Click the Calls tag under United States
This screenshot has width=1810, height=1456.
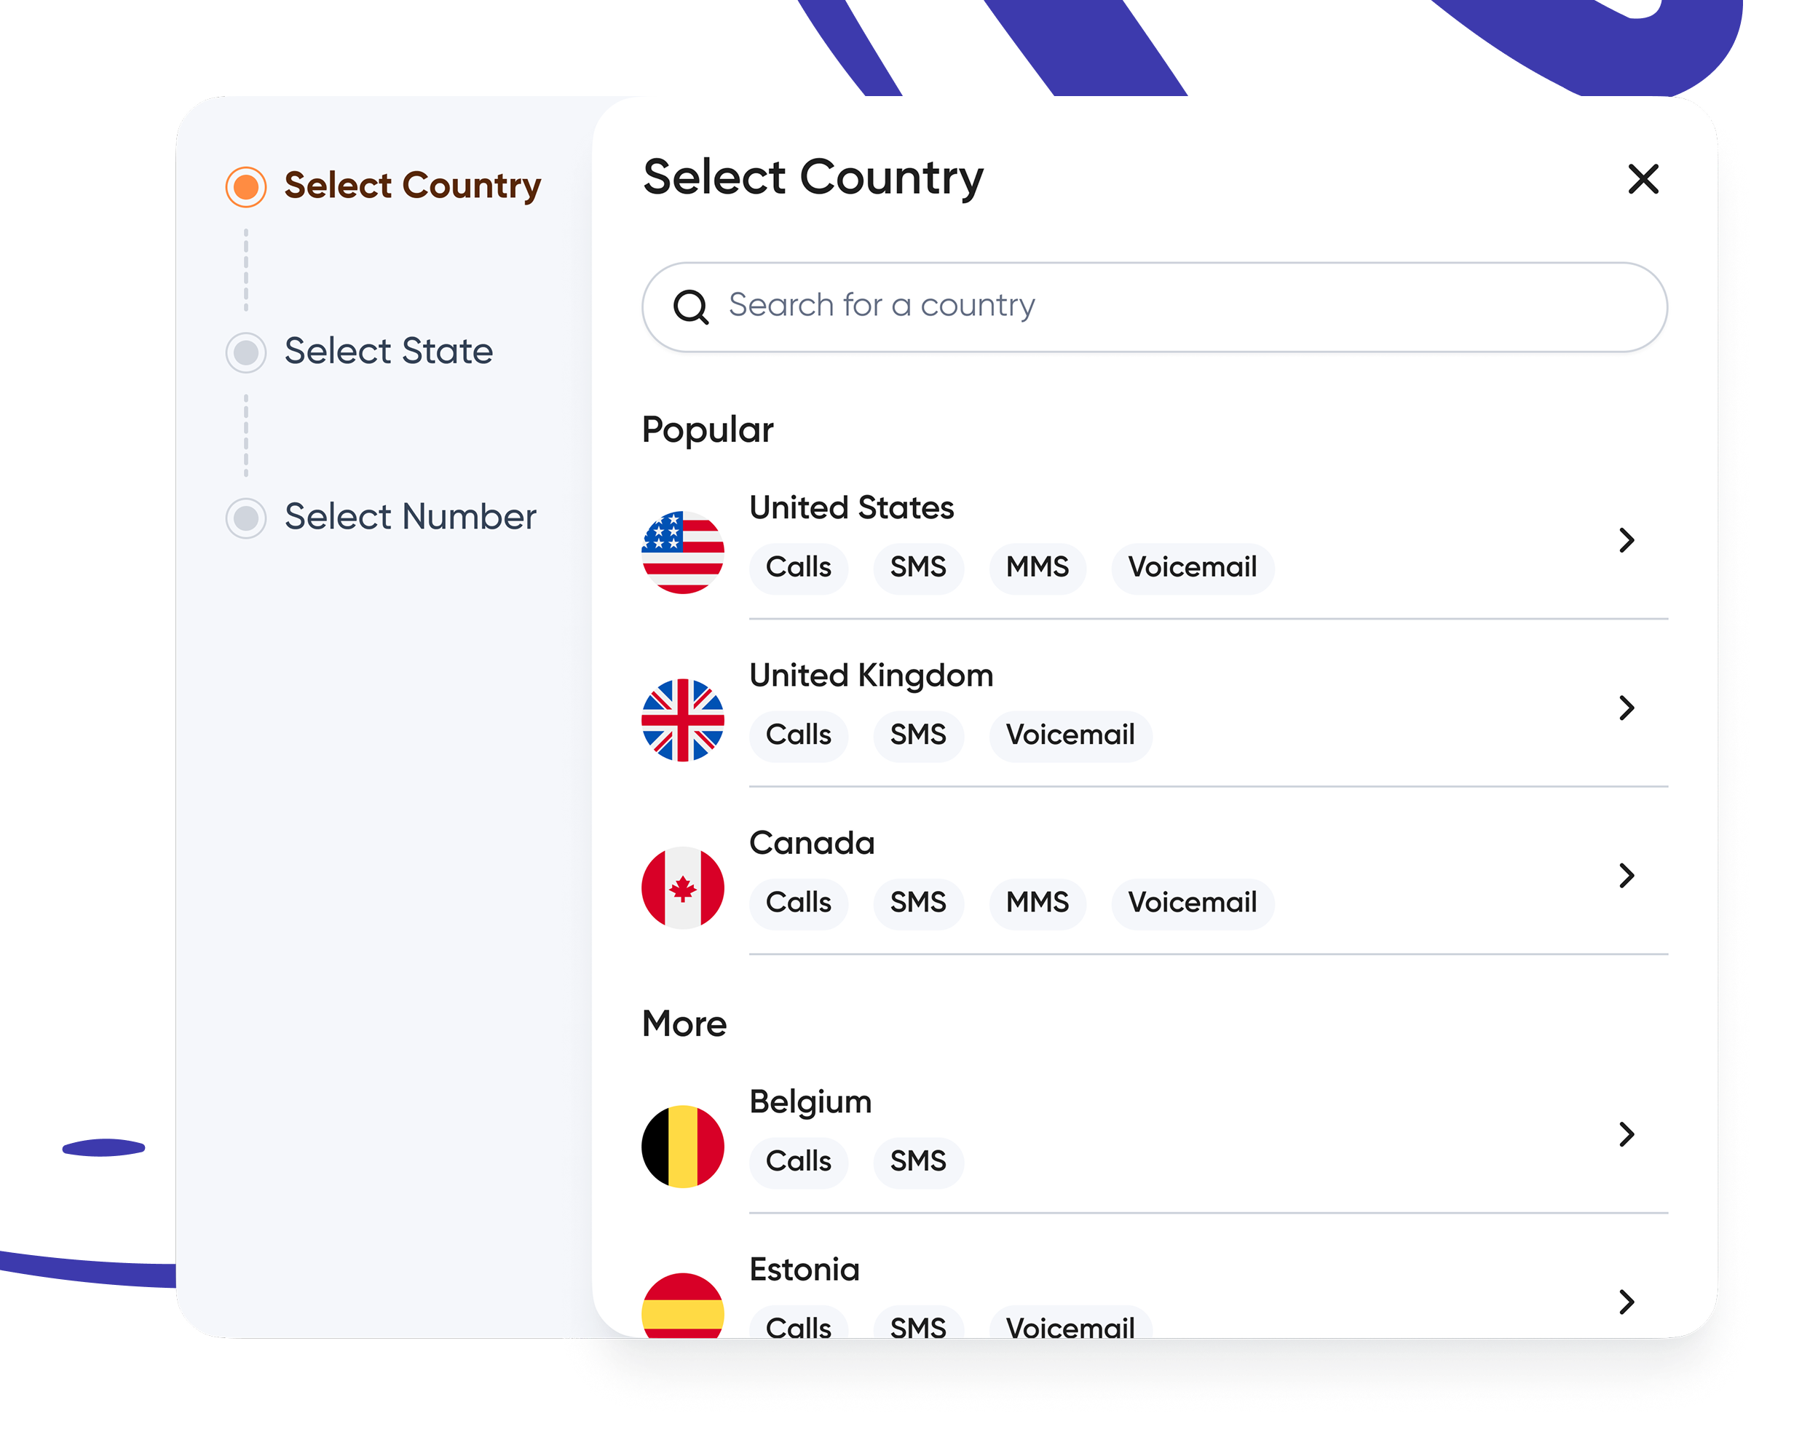799,568
